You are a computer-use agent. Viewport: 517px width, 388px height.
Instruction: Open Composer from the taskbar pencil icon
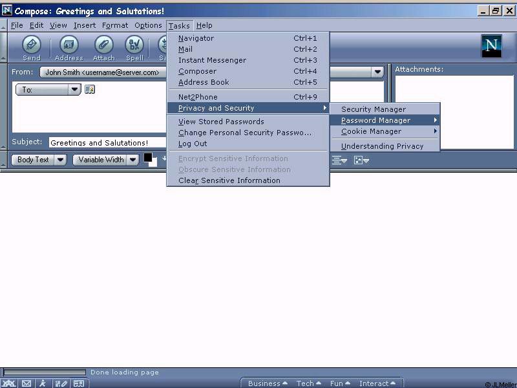(x=61, y=383)
